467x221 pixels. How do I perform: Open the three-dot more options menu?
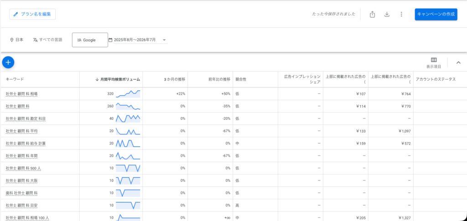pos(401,14)
